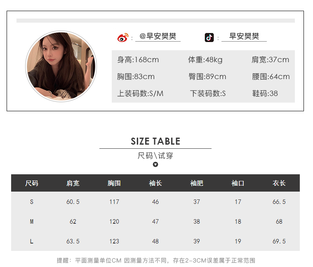Select size M row label
Viewport: 313px width, 267px height.
pos(32,222)
